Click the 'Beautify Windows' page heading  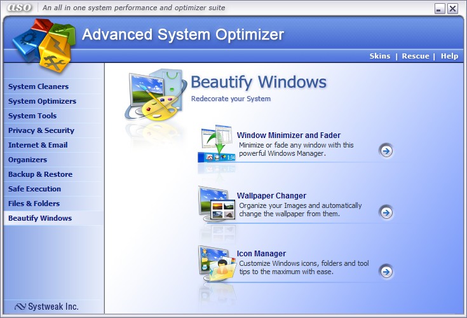click(259, 82)
